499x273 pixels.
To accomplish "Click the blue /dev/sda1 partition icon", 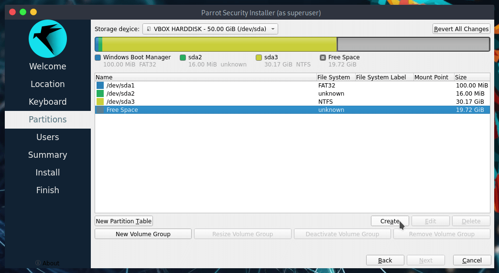I will pos(100,85).
